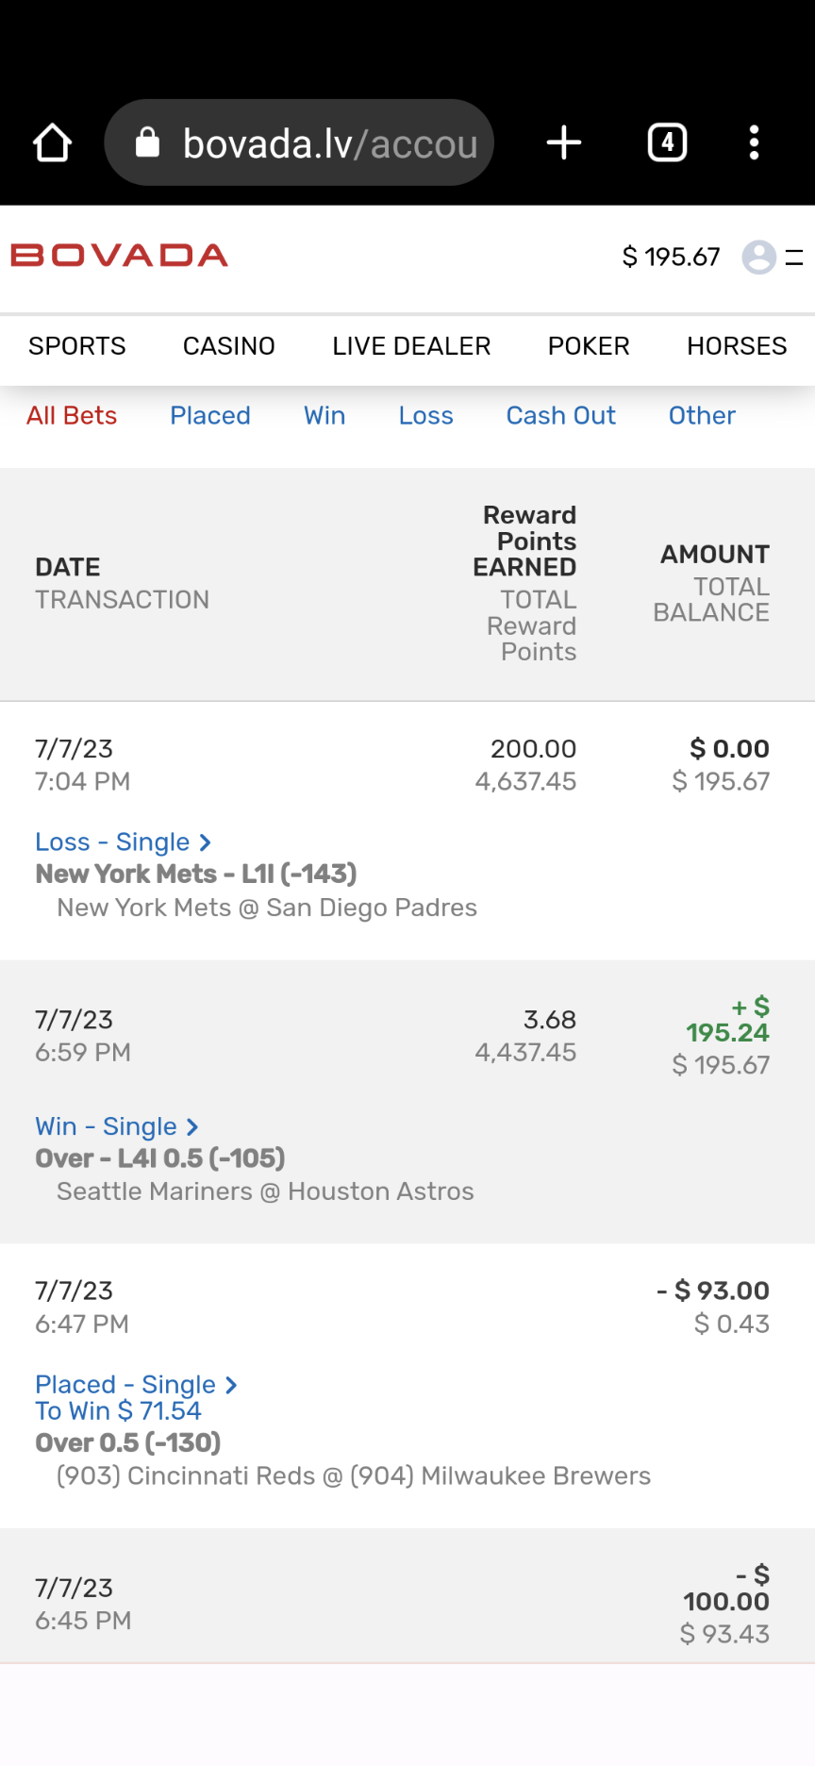The height and width of the screenshot is (1766, 815).
Task: Expand the Placed - Single bet details
Action: pyautogui.click(x=136, y=1384)
